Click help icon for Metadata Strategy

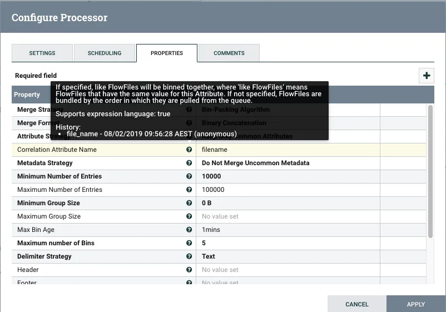(x=189, y=163)
